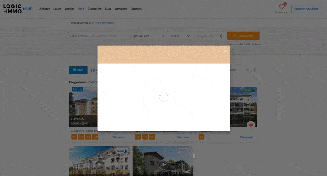Open the favorites heart icon in header
The image size is (327, 176).
click(281, 7)
